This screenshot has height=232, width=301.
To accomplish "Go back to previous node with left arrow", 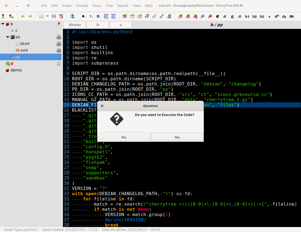I will click(x=23, y=16).
